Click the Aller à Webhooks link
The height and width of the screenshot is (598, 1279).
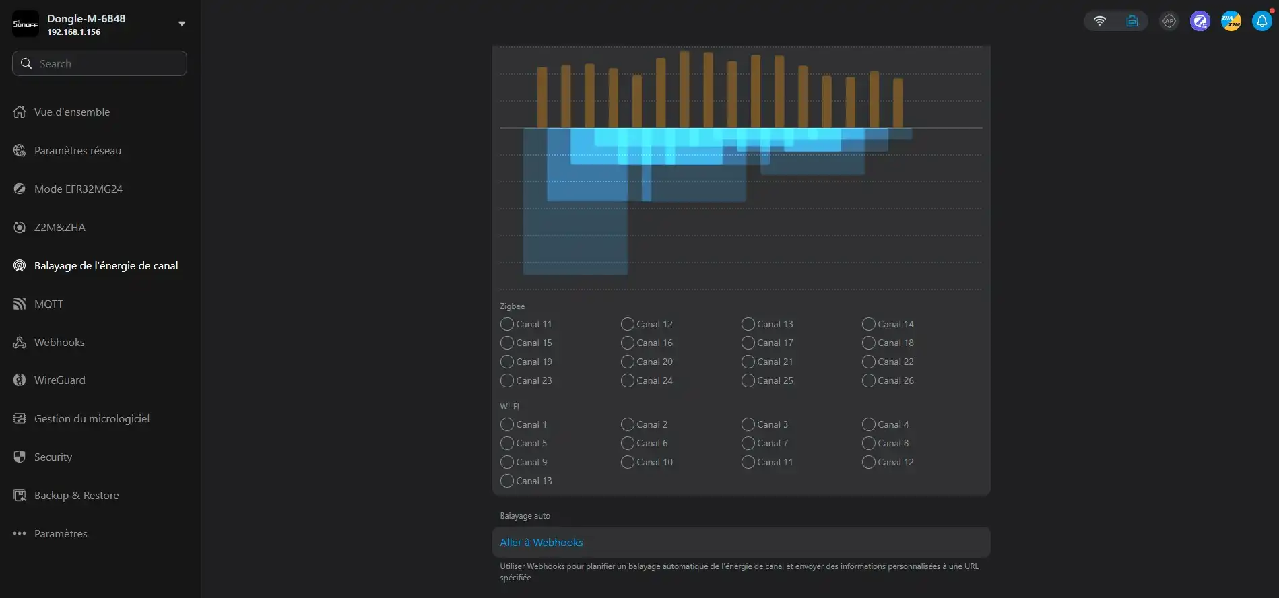click(541, 542)
